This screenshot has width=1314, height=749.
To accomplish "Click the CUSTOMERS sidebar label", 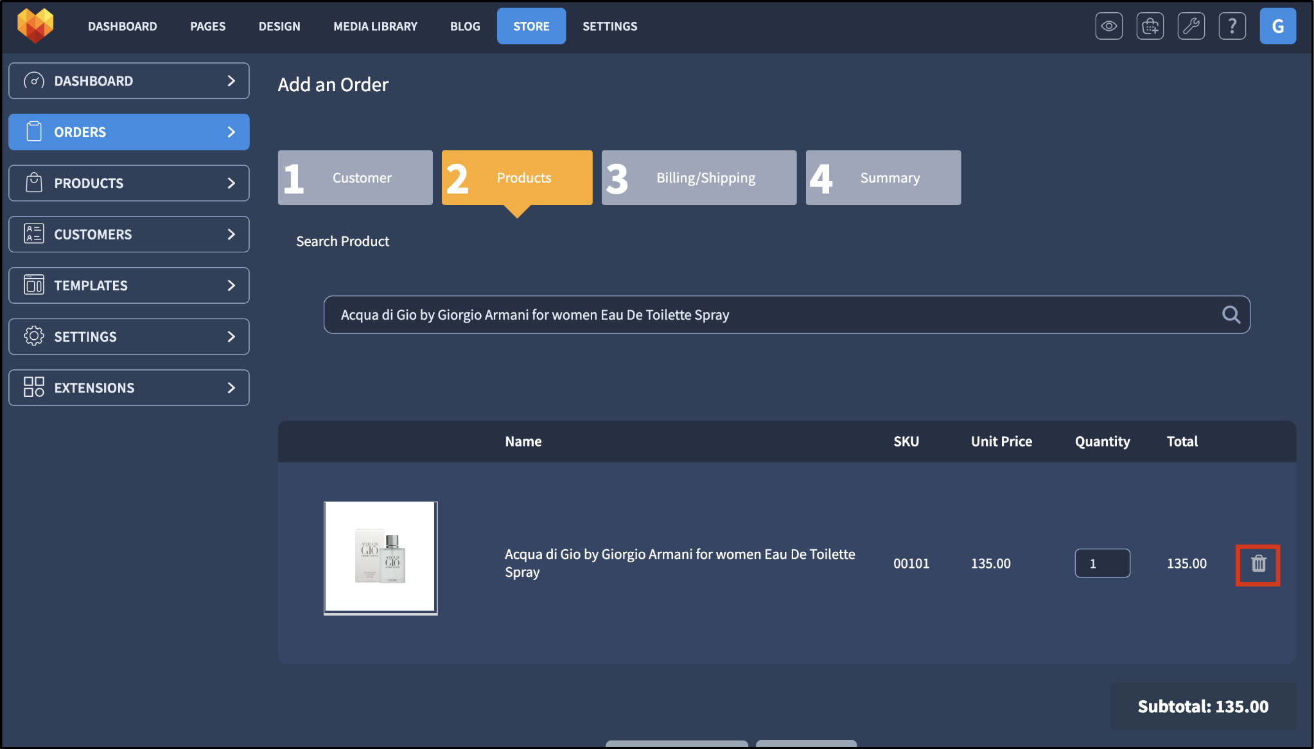I will [93, 234].
